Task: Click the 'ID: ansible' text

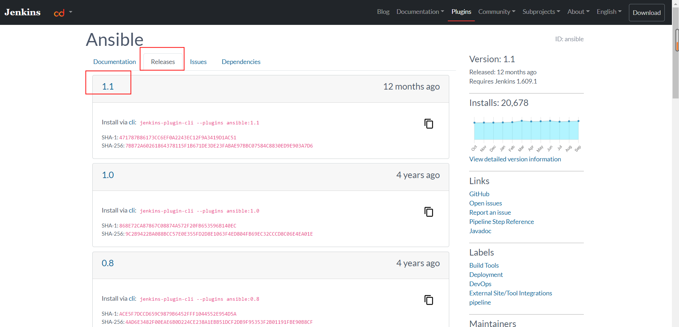Action: 569,39
